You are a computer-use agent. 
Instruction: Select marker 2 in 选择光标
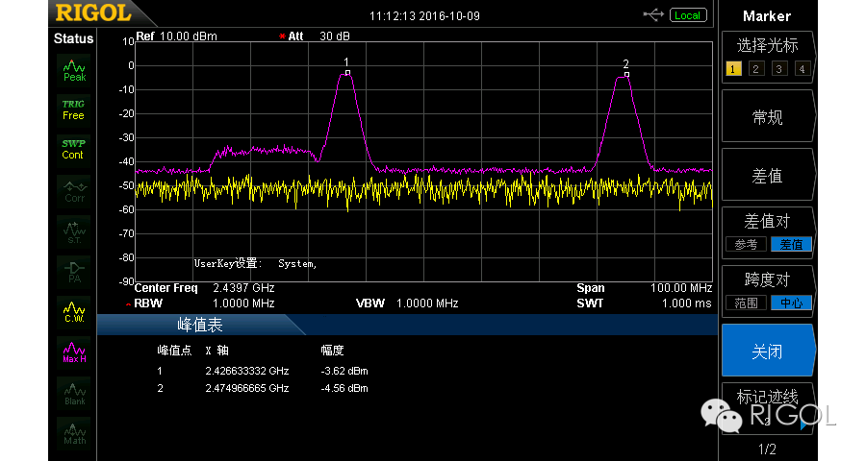click(x=756, y=69)
